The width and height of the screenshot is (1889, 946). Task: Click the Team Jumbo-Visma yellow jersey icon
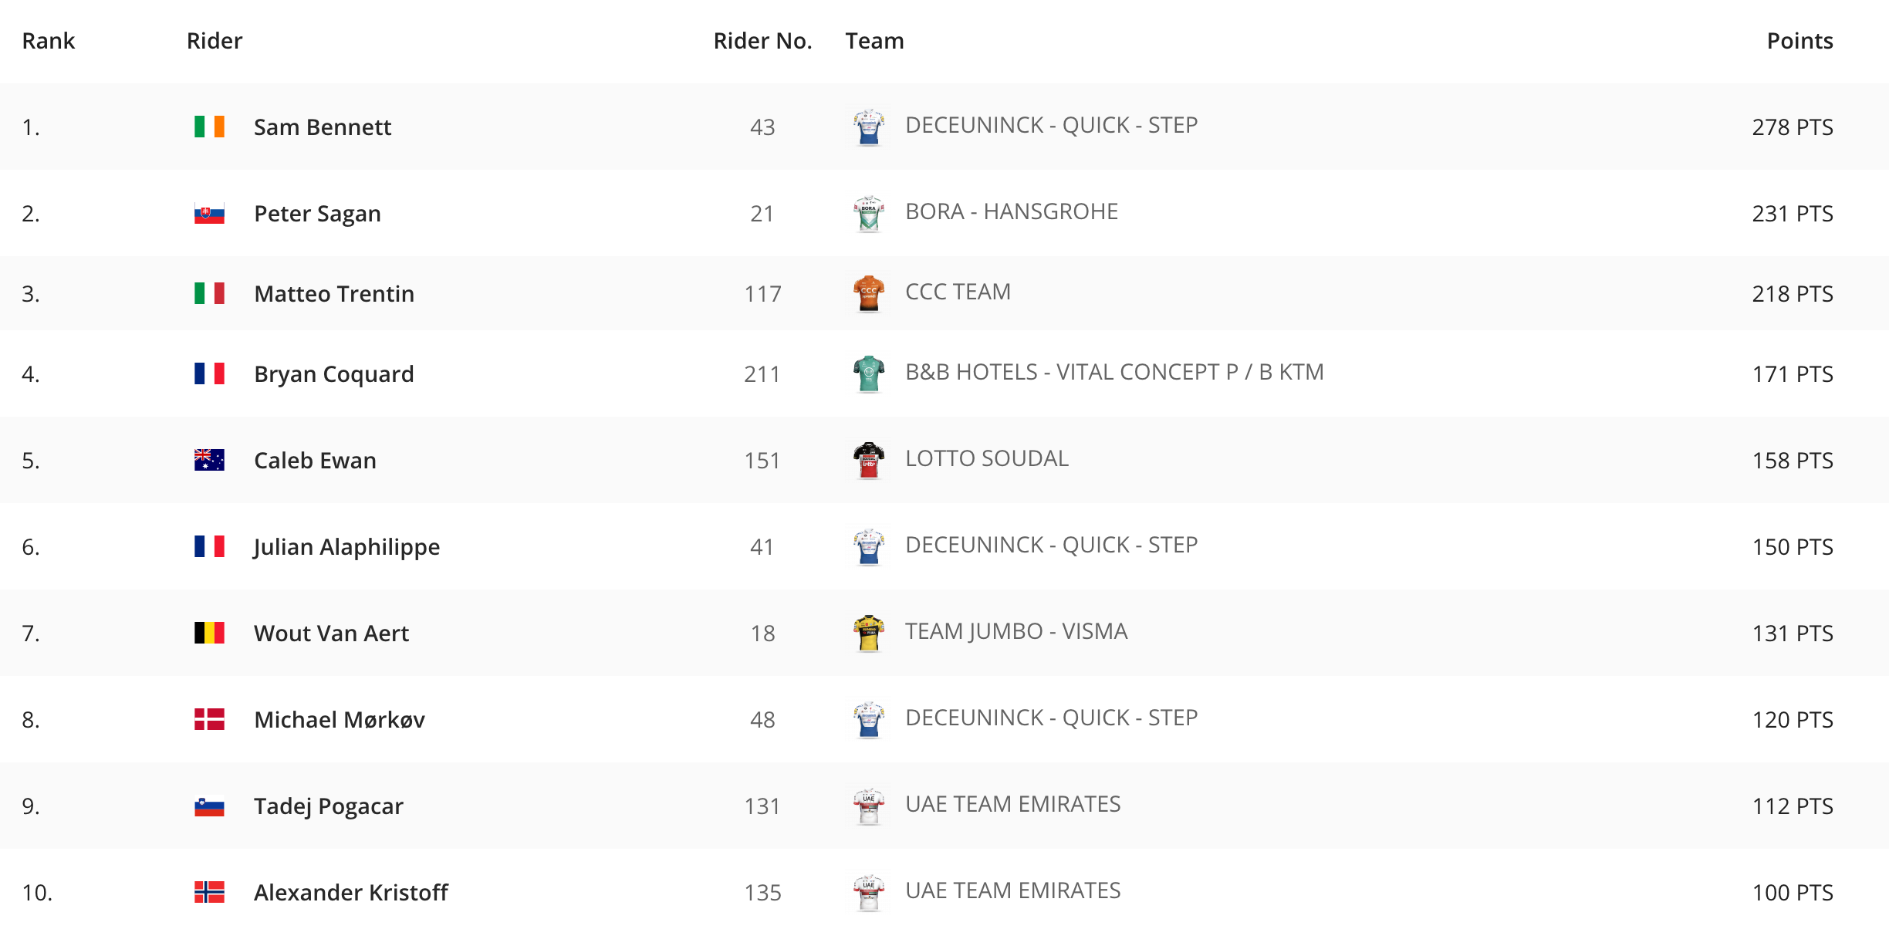[869, 633]
